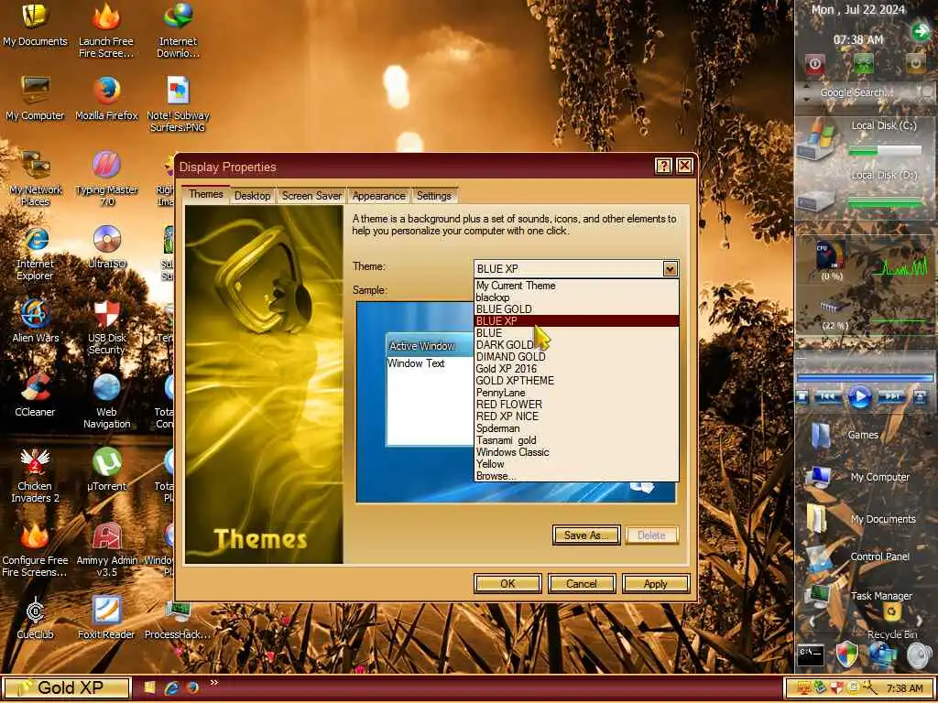Open CueClub desktop icon
Viewport: 938px width, 703px height.
tap(35, 618)
